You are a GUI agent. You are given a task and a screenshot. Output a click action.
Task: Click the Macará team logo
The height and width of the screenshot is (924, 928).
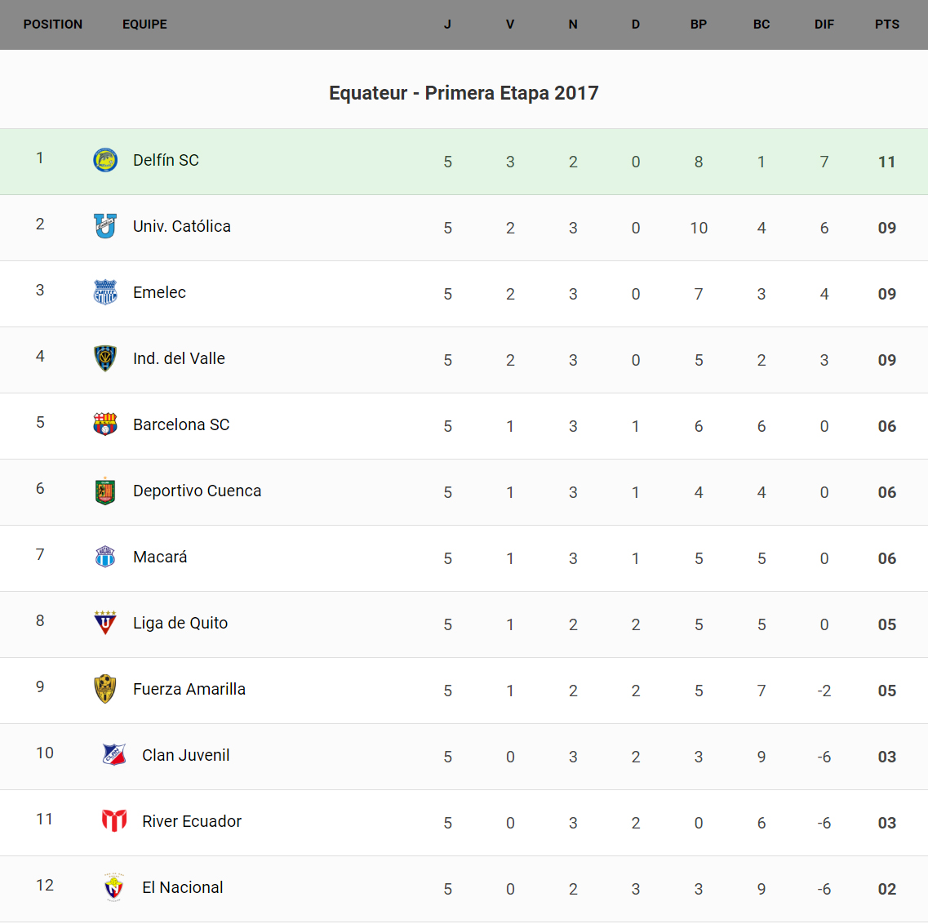[x=105, y=557]
